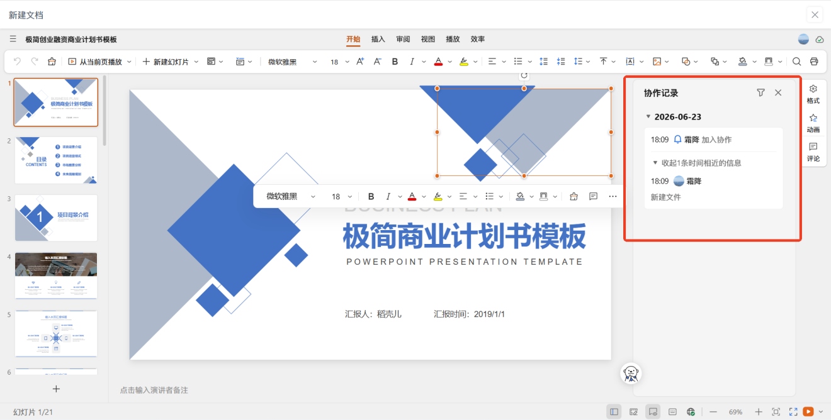Click the shapes icon in the toolbar
Screen dimensions: 831x420
pyautogui.click(x=686, y=62)
